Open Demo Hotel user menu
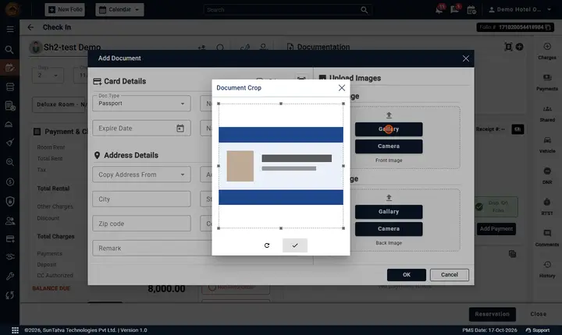Image resolution: width=562 pixels, height=335 pixels. (x=520, y=9)
